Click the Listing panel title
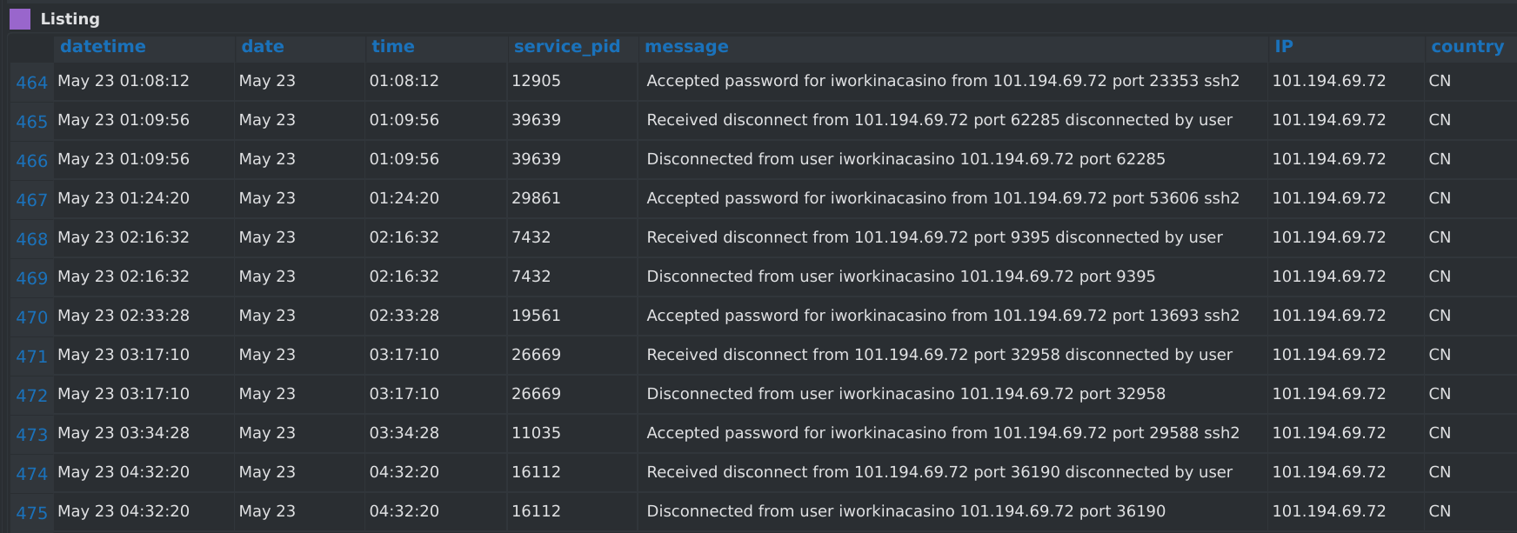This screenshot has width=1517, height=533. tap(70, 19)
